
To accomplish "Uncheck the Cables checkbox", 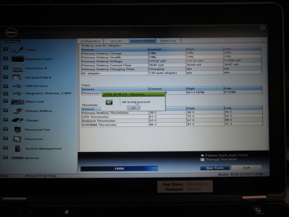I will pyautogui.click(x=6, y=49).
